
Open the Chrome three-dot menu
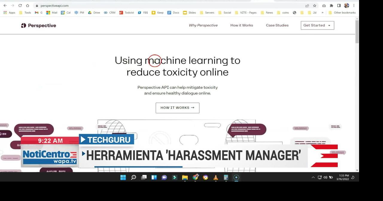354,5
